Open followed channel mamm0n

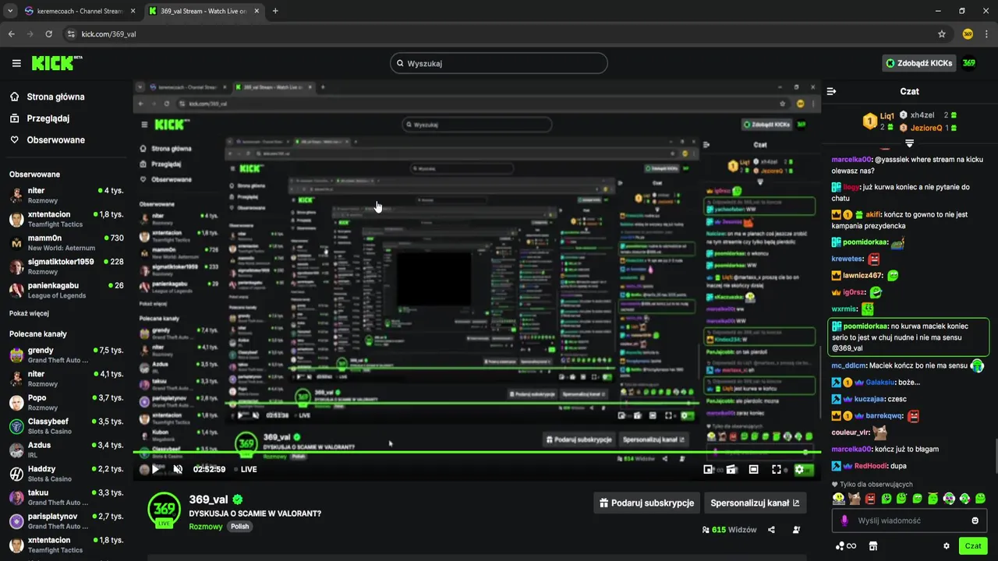(x=66, y=242)
